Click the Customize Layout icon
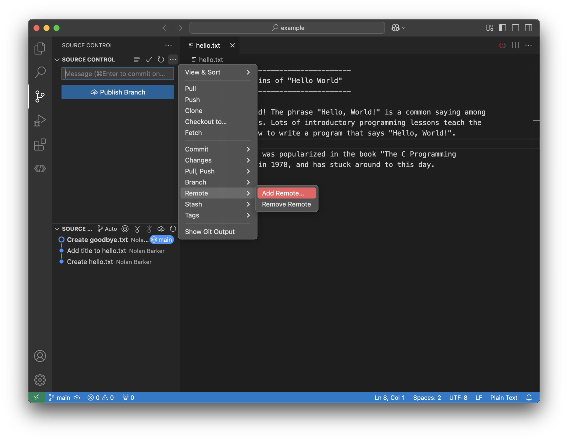The height and width of the screenshot is (440, 568). (490, 28)
